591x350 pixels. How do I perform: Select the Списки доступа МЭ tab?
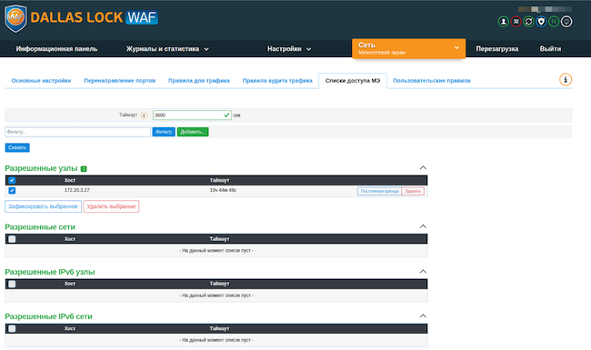coord(353,81)
